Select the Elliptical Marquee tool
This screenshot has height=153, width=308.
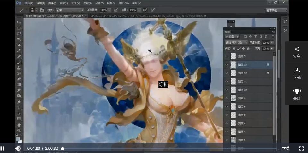coord(19,28)
